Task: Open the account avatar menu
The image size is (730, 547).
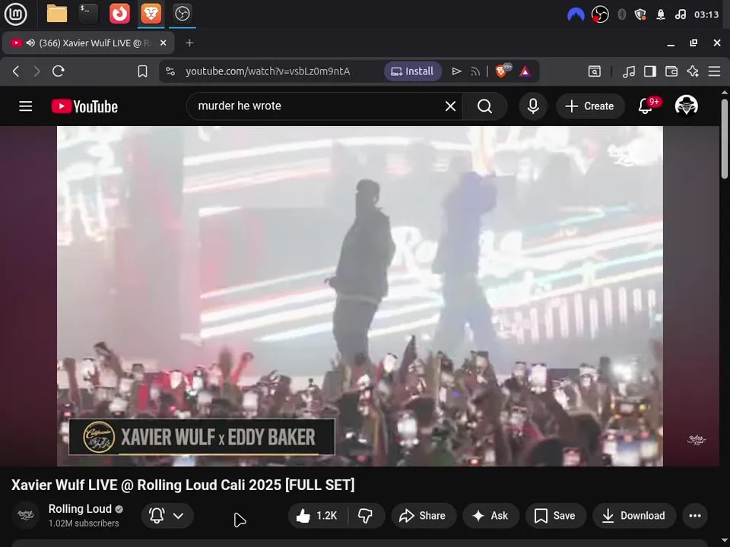Action: pyautogui.click(x=686, y=106)
